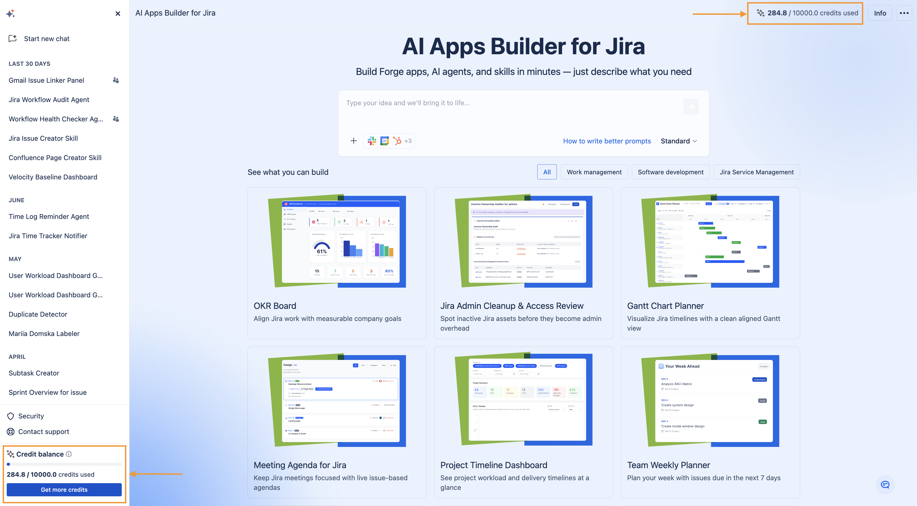Expand the Standard mode dropdown
The height and width of the screenshot is (506, 917).
point(679,141)
